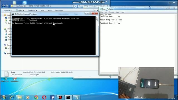The height and width of the screenshot is (100, 178).
Task: Open the Format menu in Notepad
Action: pyautogui.click(x=111, y=12)
